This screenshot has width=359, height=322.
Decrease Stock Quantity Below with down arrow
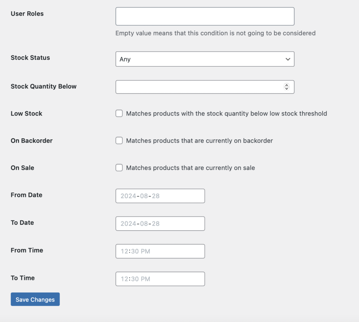286,89
